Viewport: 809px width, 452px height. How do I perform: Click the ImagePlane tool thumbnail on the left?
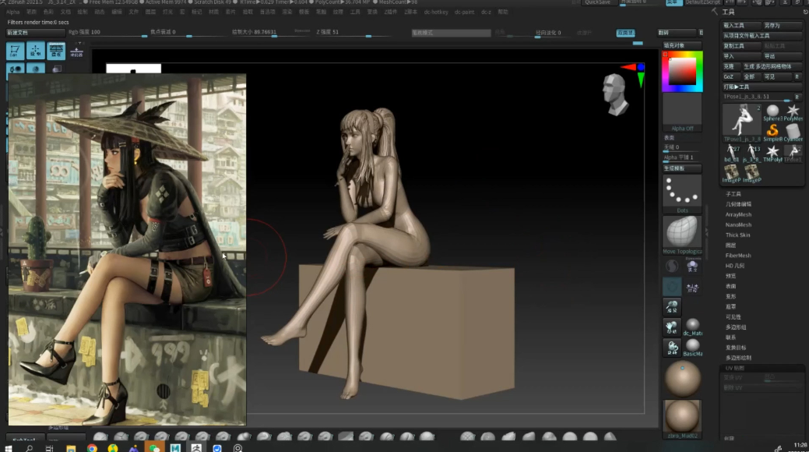pos(732,174)
